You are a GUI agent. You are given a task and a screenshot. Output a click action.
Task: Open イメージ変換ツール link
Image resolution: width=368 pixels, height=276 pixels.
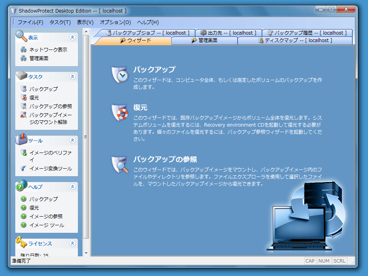[50, 169]
